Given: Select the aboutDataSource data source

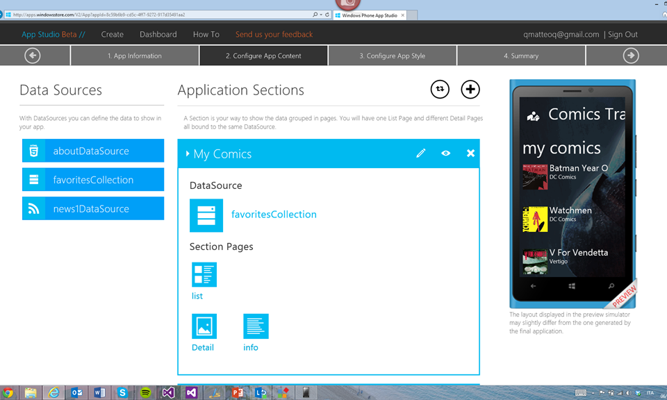Looking at the screenshot, I should tap(93, 151).
